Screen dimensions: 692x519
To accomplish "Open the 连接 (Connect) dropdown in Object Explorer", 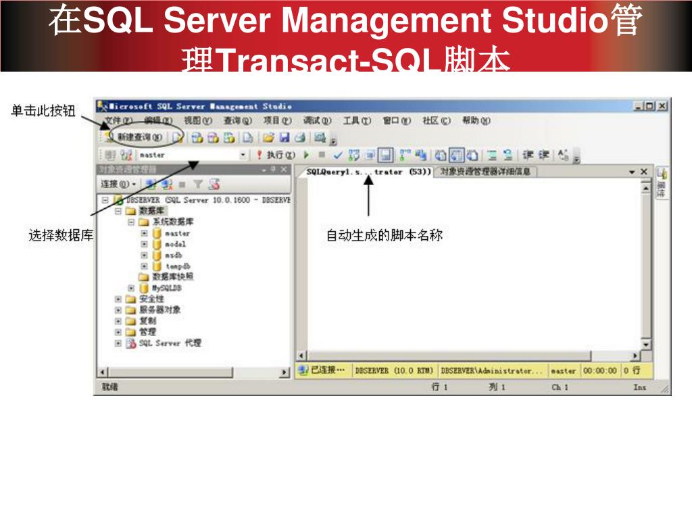I will 118,184.
